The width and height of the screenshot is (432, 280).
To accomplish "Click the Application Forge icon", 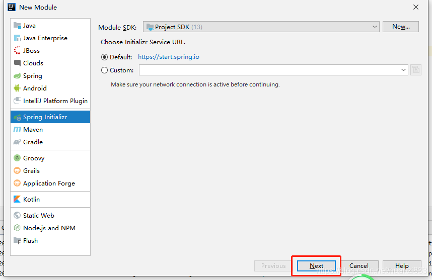I will pos(17,183).
